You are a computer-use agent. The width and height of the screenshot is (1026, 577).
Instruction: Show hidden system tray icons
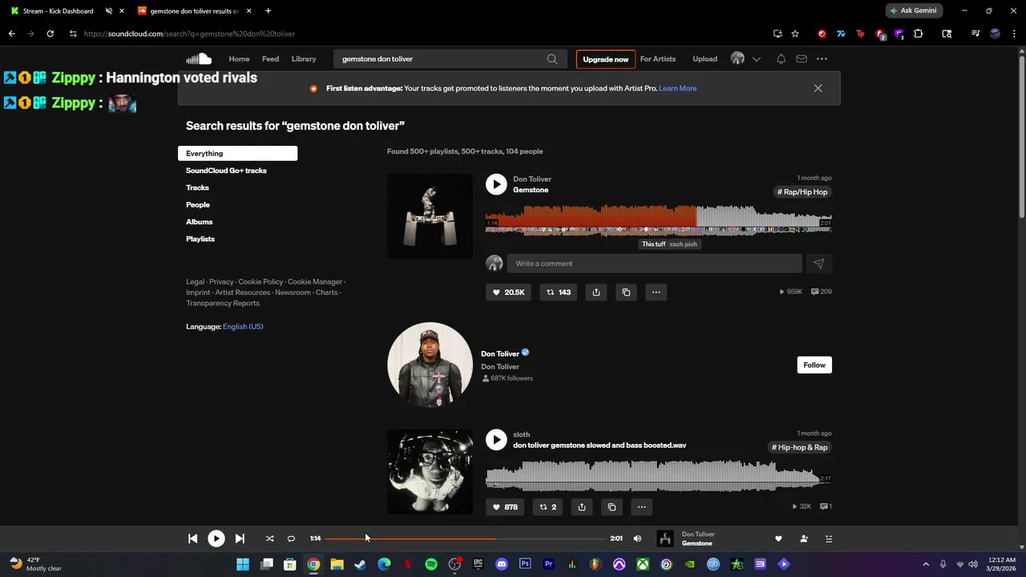pos(926,564)
